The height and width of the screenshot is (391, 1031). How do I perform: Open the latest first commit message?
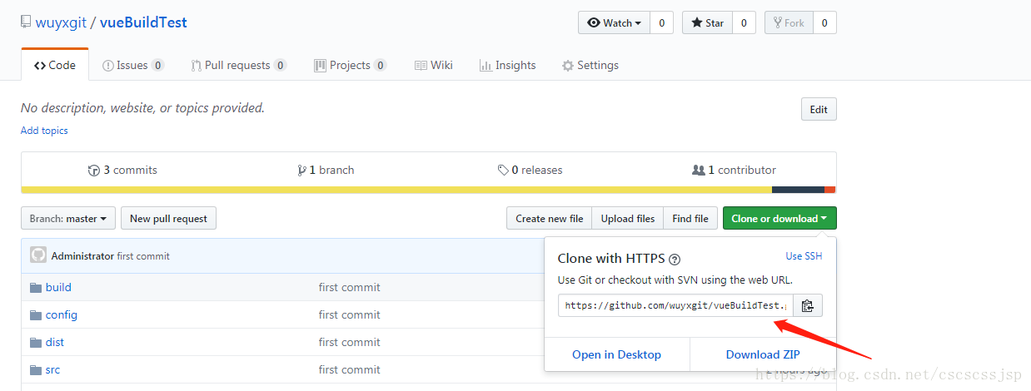click(x=143, y=256)
